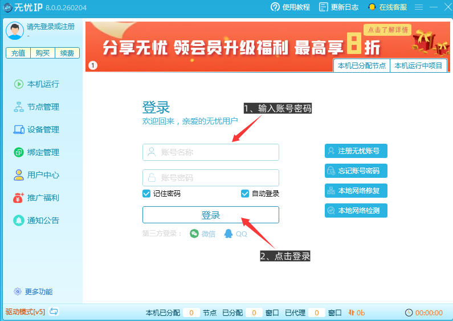Log in with 微信 WeChat
453x321 pixels.
tap(202, 234)
